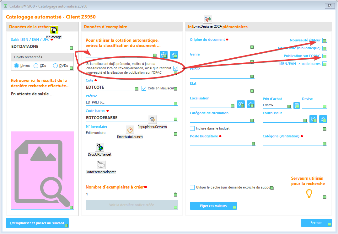Click the PopupMenuServers component icon

[153, 120]
